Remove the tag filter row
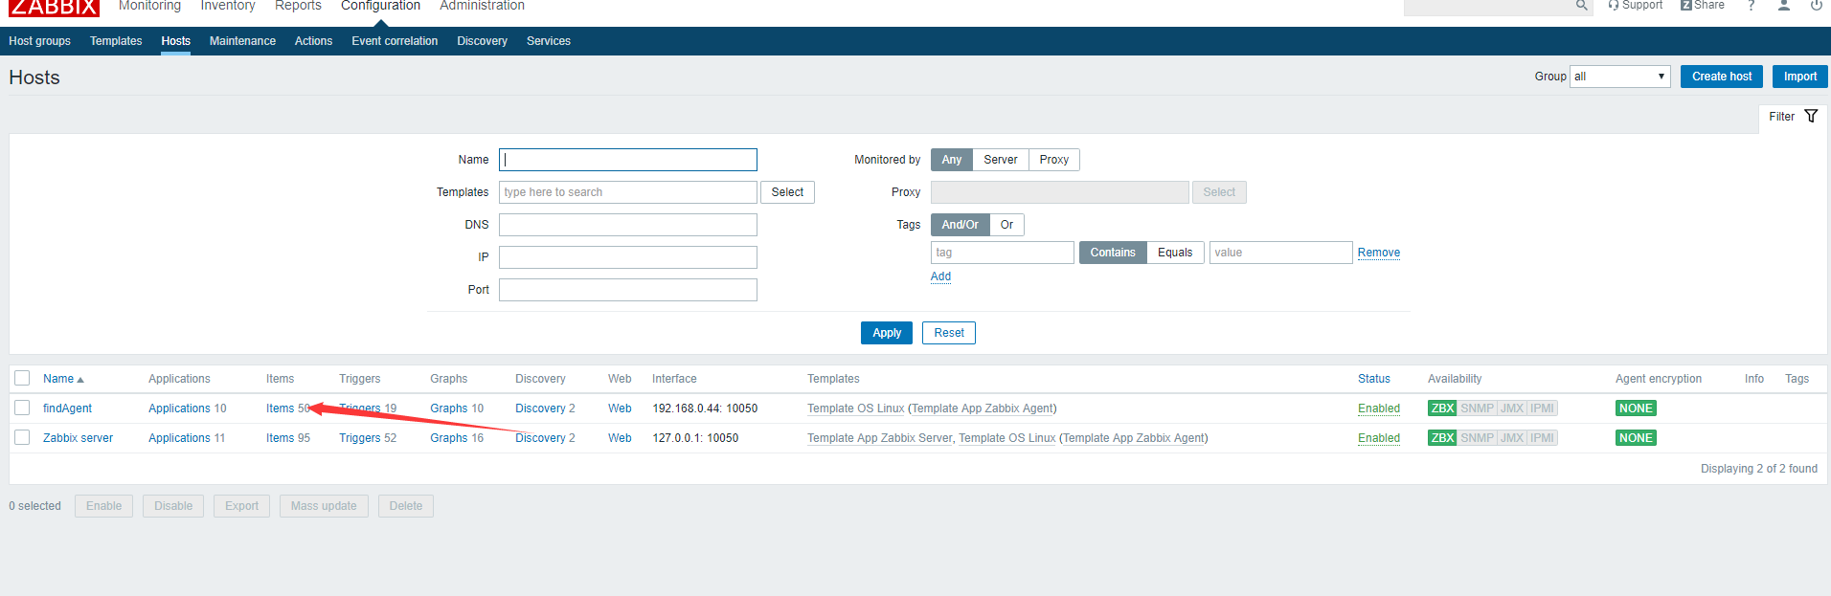1831x596 pixels. point(1379,253)
